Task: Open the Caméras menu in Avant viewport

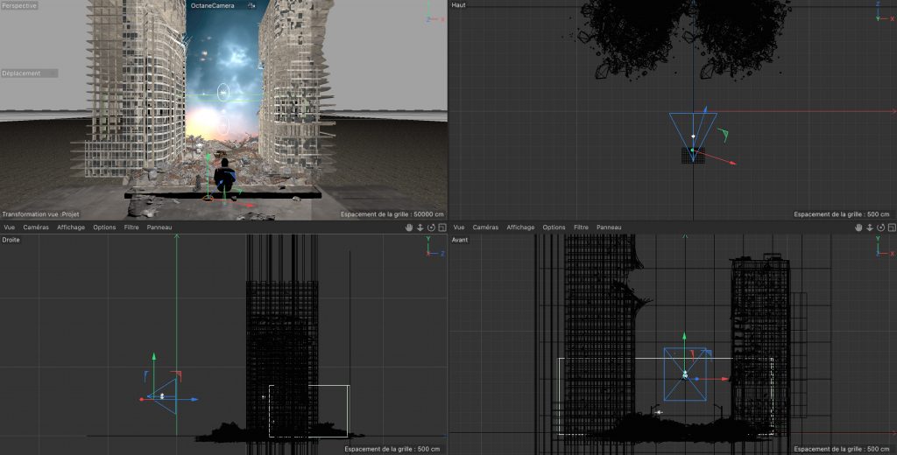Action: (x=484, y=227)
